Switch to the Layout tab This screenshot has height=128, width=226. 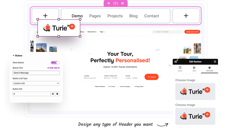point(180,69)
